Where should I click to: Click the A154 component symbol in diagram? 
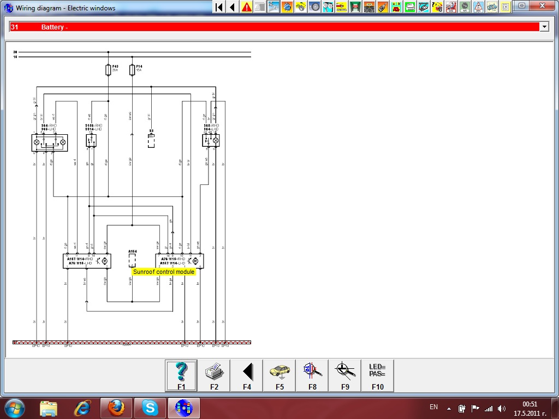132,260
